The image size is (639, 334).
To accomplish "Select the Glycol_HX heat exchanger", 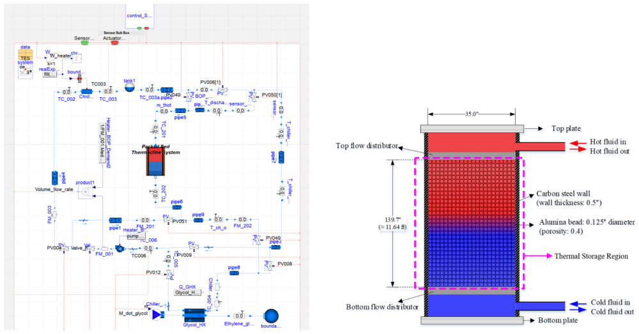I will [x=194, y=315].
